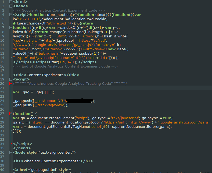Click 'End of Google Analytics Content Experiment code' comment

tap(65, 66)
